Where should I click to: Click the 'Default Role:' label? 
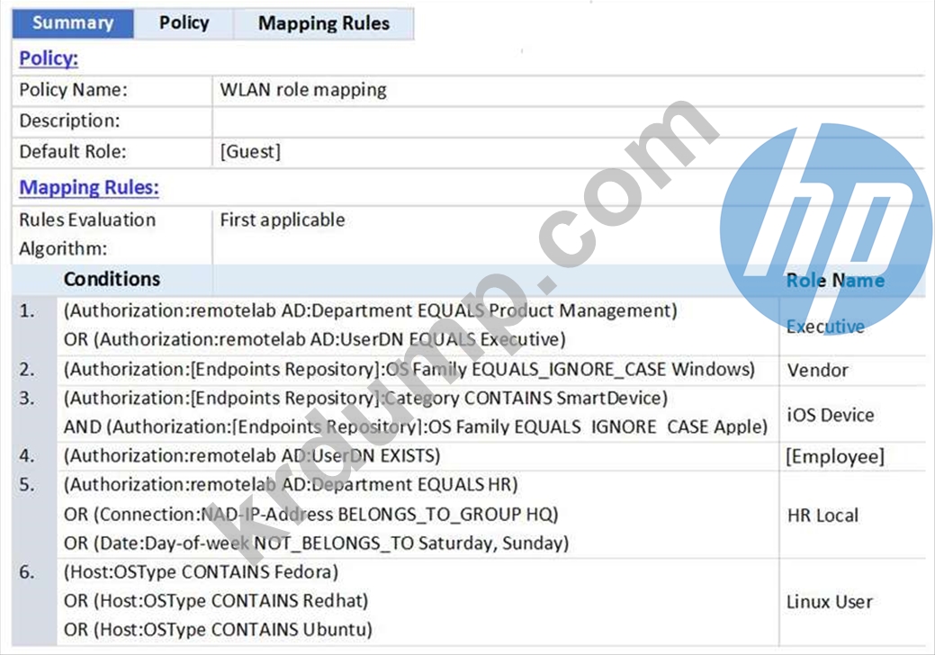click(73, 151)
